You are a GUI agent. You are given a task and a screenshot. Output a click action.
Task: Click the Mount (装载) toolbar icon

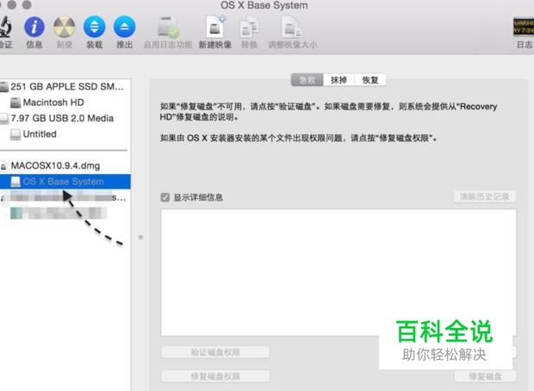click(x=95, y=27)
